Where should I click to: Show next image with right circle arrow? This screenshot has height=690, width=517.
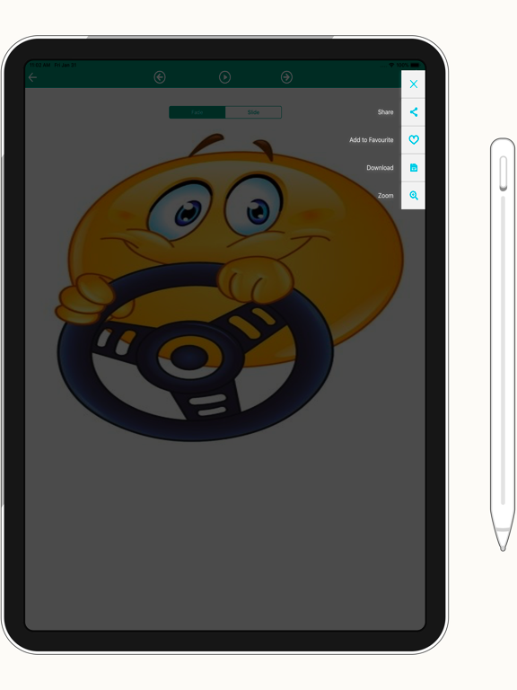[x=286, y=77]
